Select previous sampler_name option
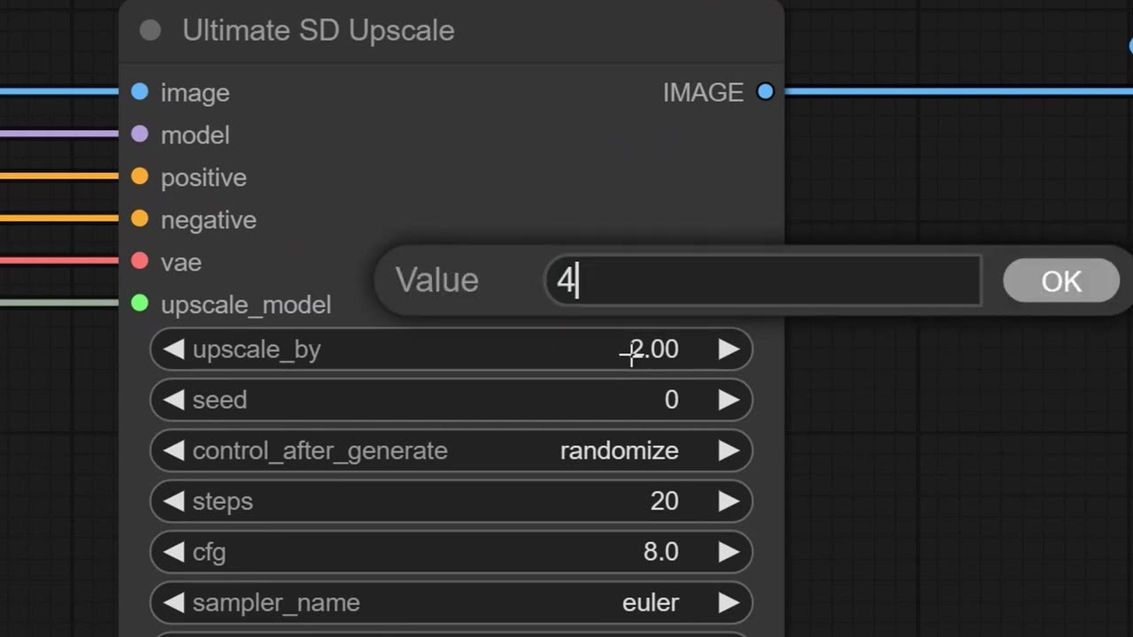The height and width of the screenshot is (637, 1133). [173, 602]
